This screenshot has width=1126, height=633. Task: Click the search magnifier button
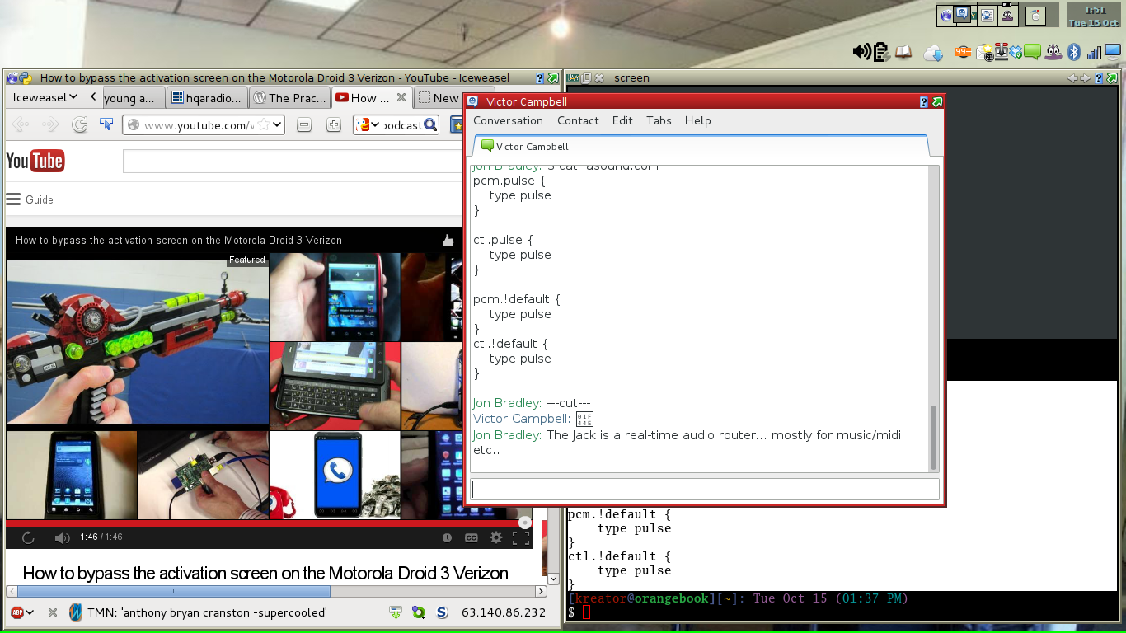[429, 125]
